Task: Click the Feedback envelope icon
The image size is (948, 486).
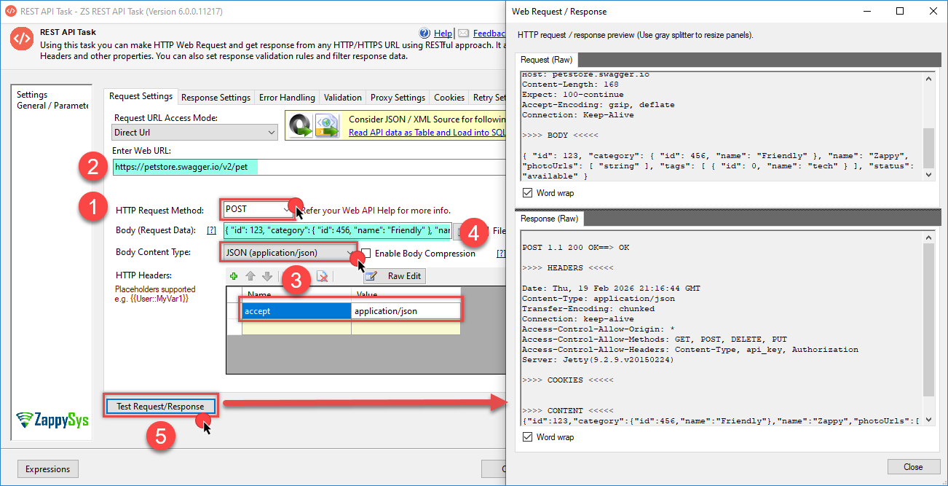Action: 463,34
